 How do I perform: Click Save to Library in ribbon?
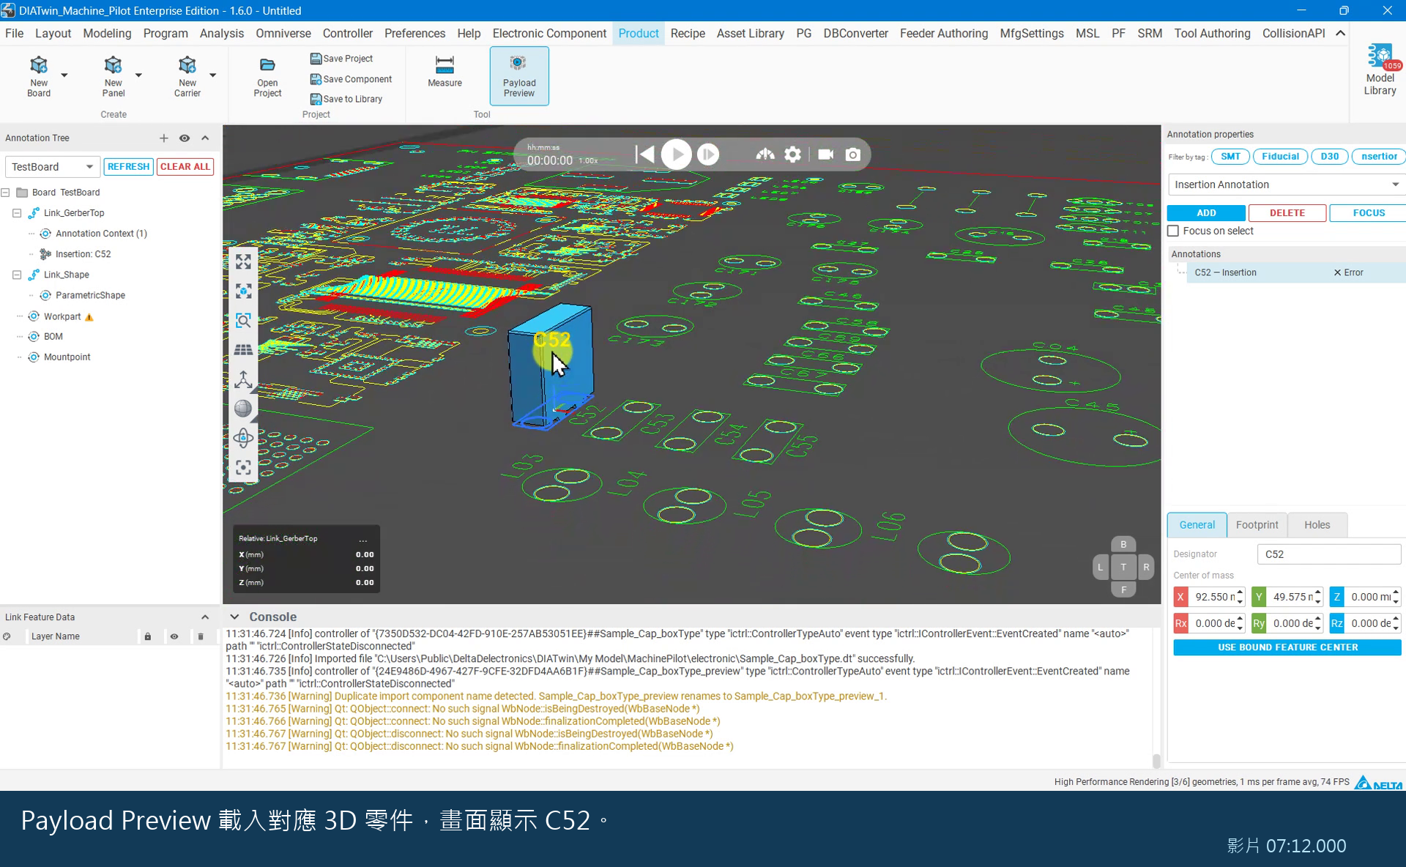coord(346,99)
